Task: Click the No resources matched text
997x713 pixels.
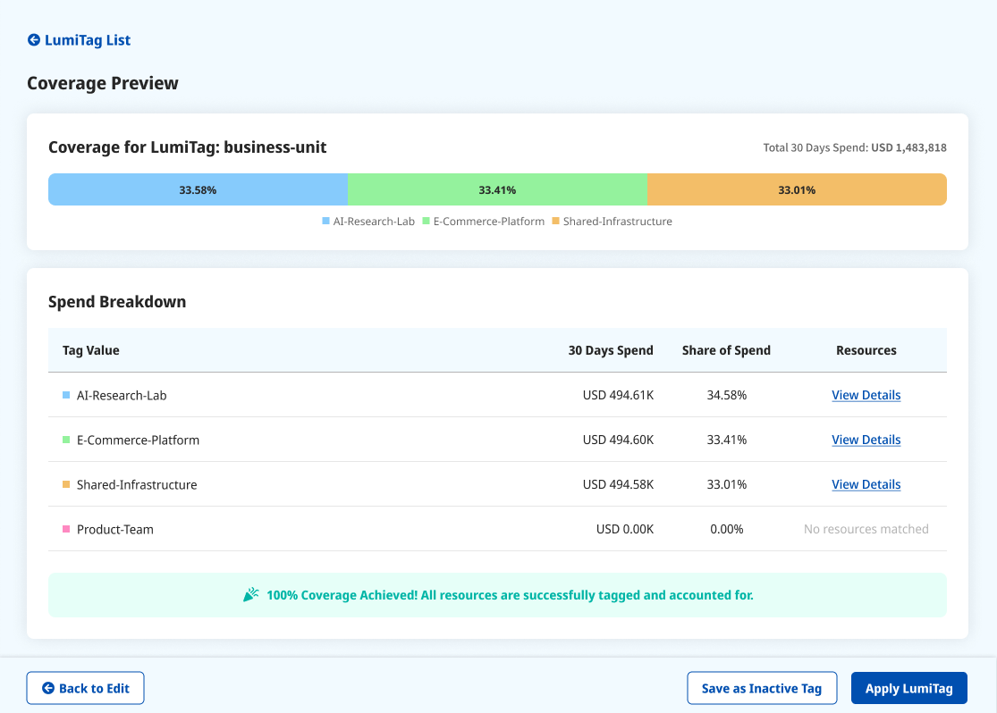Action: [x=866, y=529]
